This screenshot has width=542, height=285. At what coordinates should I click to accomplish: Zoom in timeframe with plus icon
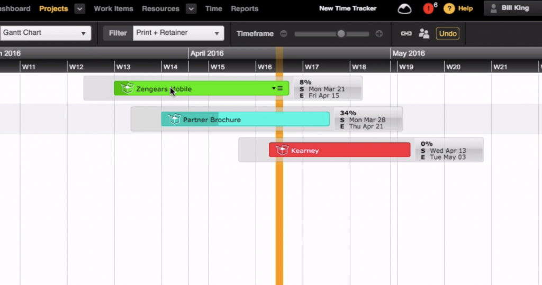tap(379, 33)
